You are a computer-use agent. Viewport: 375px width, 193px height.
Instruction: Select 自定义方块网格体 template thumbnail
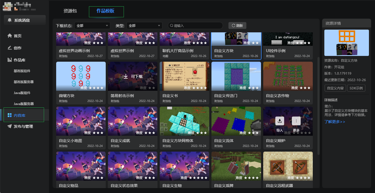coord(184,121)
